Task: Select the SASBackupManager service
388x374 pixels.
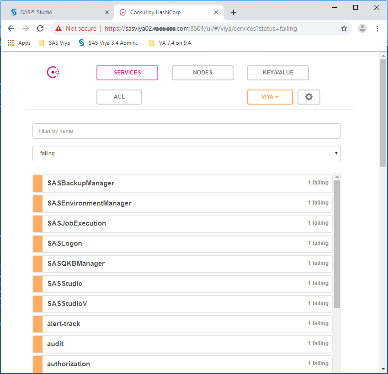Action: [x=183, y=184]
